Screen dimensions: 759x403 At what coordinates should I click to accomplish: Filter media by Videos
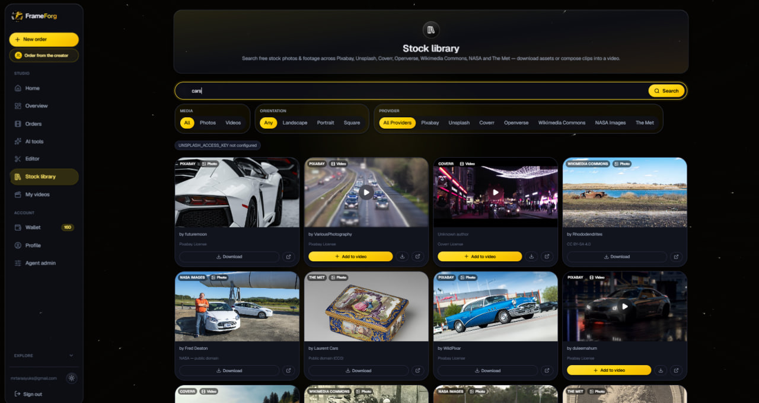pos(233,123)
